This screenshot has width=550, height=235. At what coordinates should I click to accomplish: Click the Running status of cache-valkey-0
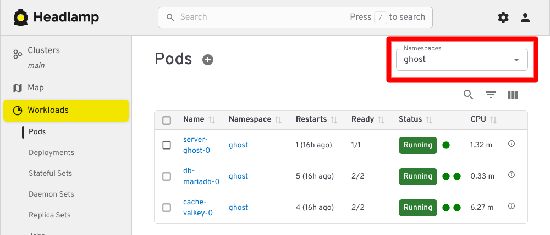[418, 208]
